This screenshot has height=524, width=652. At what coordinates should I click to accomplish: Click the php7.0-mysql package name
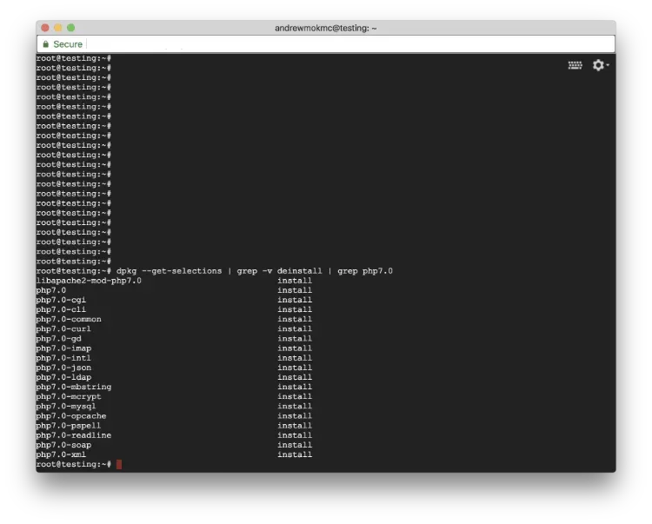66,407
